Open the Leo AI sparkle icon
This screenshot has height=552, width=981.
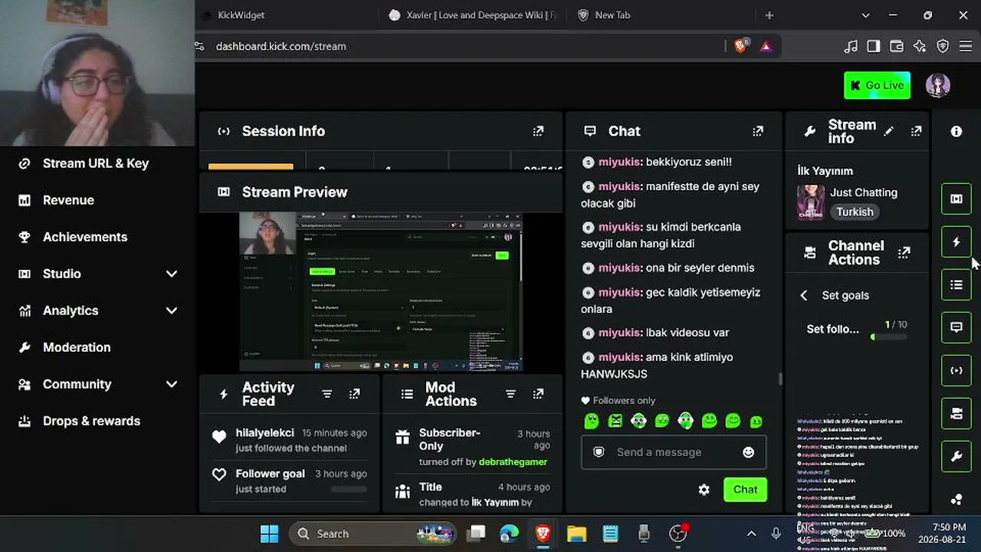[920, 47]
